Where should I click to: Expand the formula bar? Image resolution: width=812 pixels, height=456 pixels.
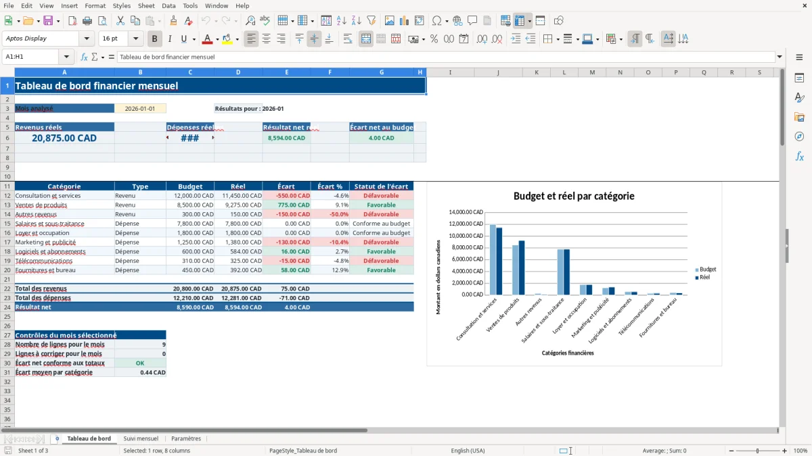click(x=780, y=57)
